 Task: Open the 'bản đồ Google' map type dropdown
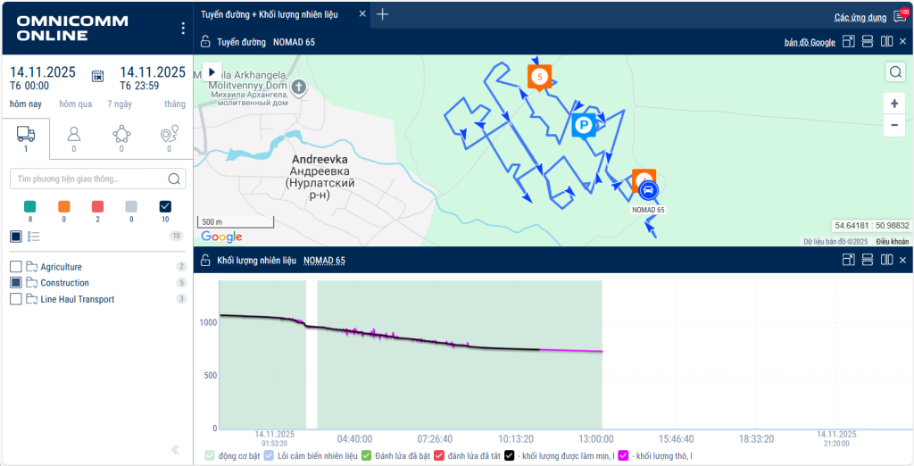coord(810,42)
